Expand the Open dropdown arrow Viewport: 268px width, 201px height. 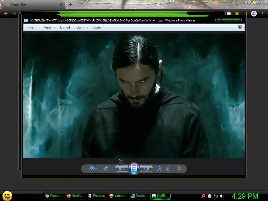pyautogui.click(x=104, y=27)
